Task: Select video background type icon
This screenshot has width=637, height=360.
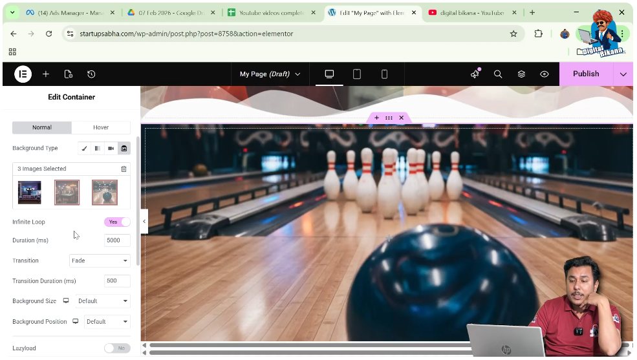Action: pyautogui.click(x=111, y=149)
